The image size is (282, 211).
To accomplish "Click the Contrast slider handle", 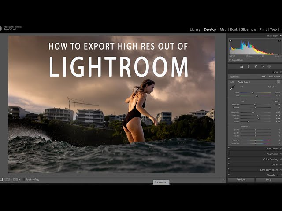I will 256,108.
